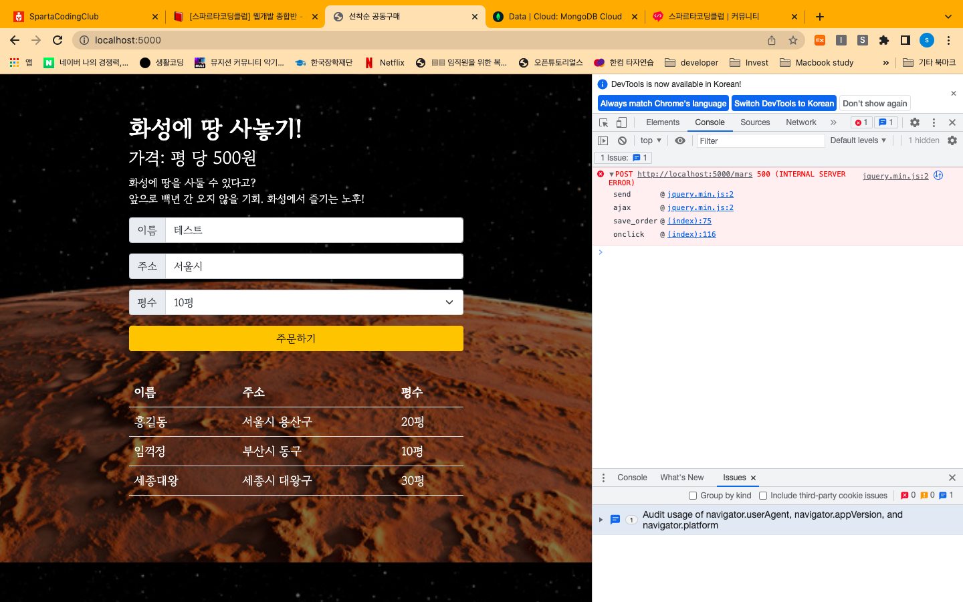
Task: Click the 1 Issue button below the filter
Action: click(x=623, y=158)
